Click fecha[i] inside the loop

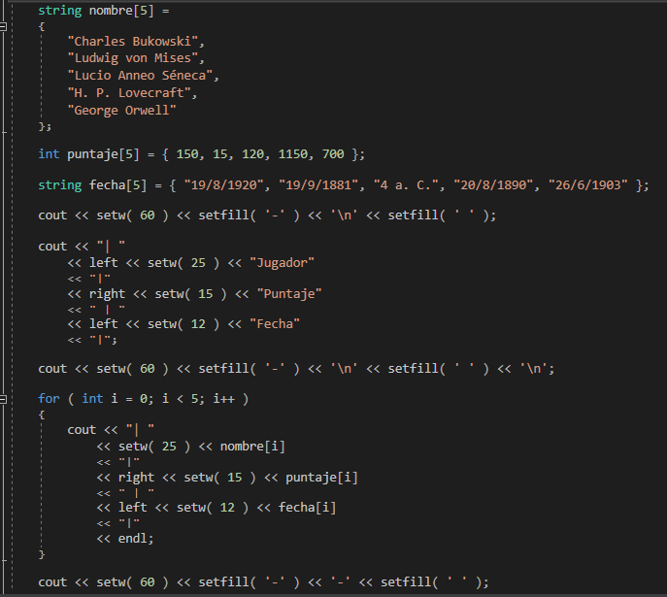[307, 508]
